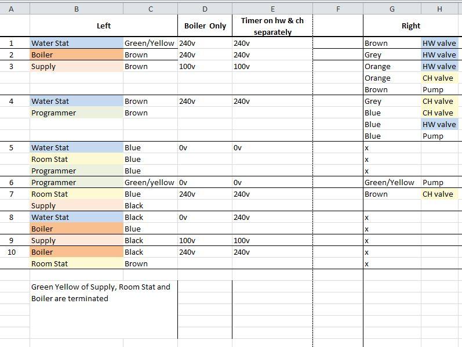
Task: Select column A header
Action: [x=12, y=9]
